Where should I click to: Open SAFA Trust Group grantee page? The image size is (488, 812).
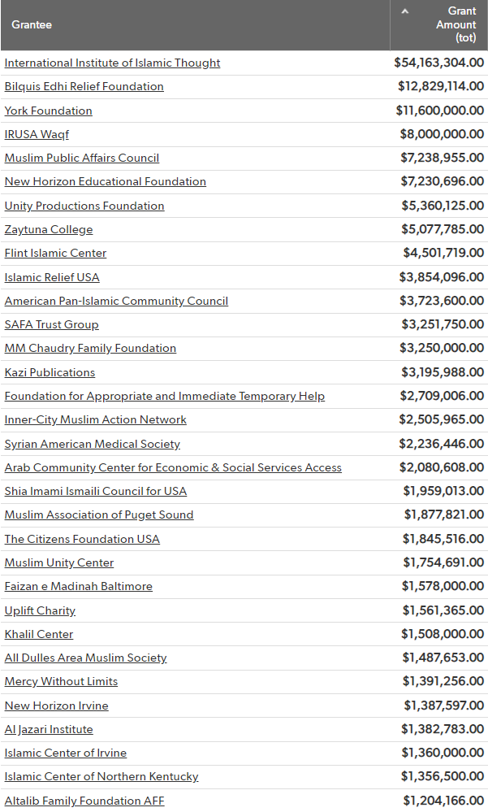click(x=51, y=324)
